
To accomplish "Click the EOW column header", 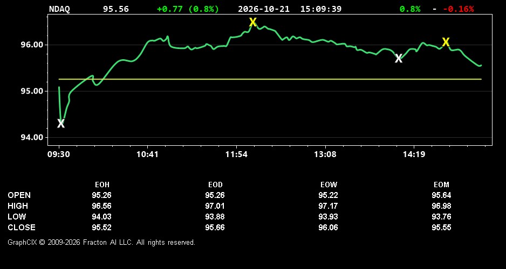I will tap(329, 185).
